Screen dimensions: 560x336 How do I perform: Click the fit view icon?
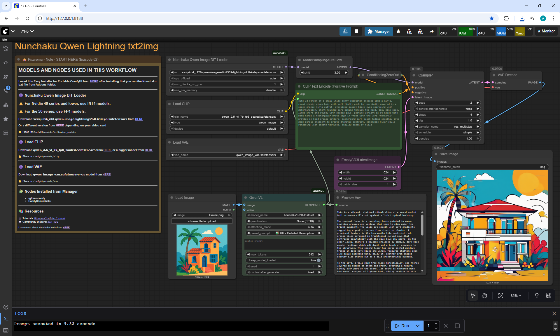pos(501,296)
